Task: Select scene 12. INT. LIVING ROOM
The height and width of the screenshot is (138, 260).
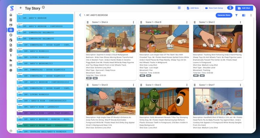Action: [x=45, y=57]
